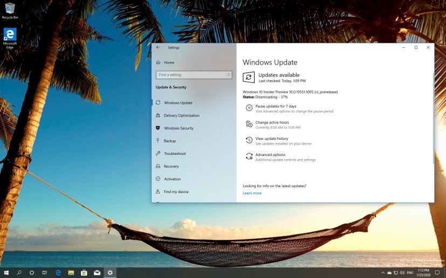Launch Edge from the taskbar
Image resolution: width=446 pixels, height=278 pixels.
coord(58,273)
